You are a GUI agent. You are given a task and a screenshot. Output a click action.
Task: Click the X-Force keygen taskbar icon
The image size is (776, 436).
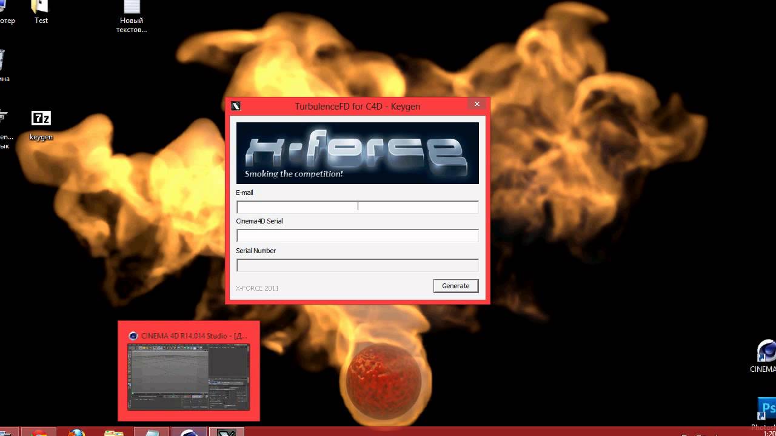(227, 432)
